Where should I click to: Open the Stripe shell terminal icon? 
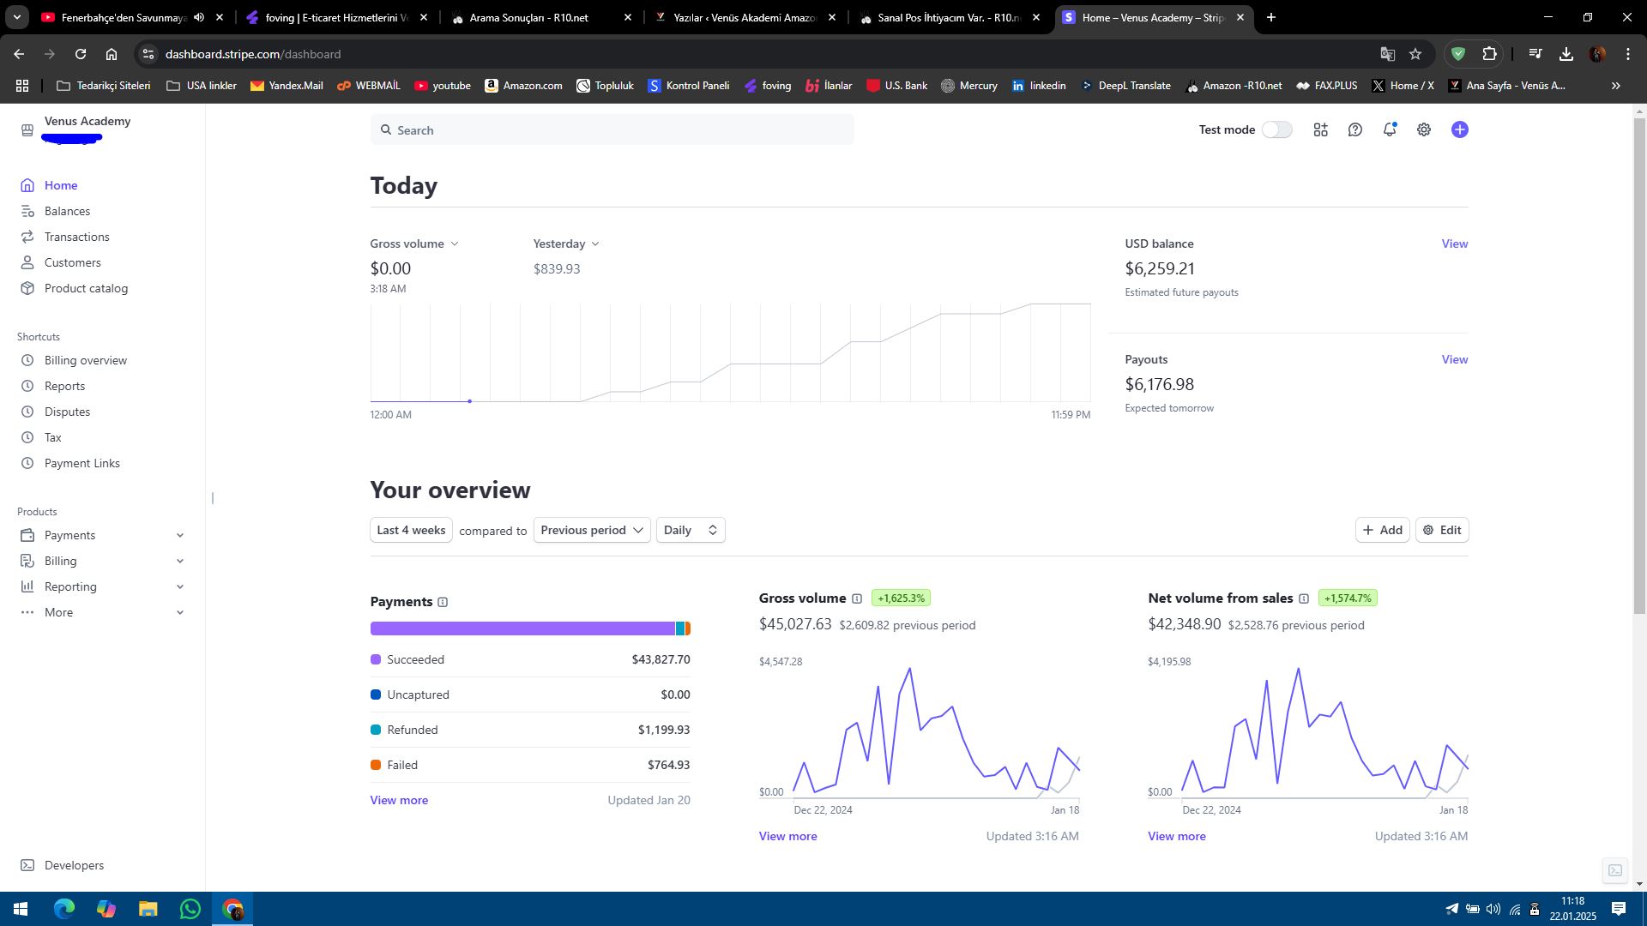(1614, 870)
